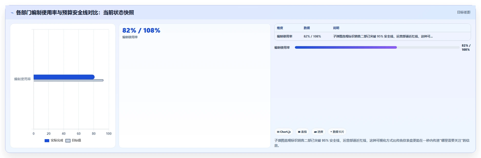Viewport: 481px width, 158px height.
Task: Click the truncated 说明 description cell
Action: click(x=383, y=36)
